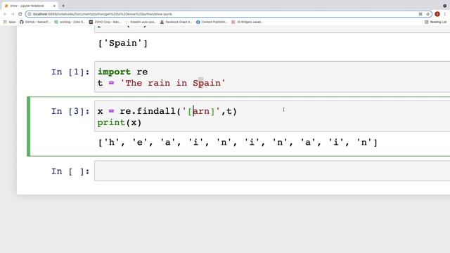Click the re.findall code line
Screen dimensions: 450x253
[x=167, y=111]
